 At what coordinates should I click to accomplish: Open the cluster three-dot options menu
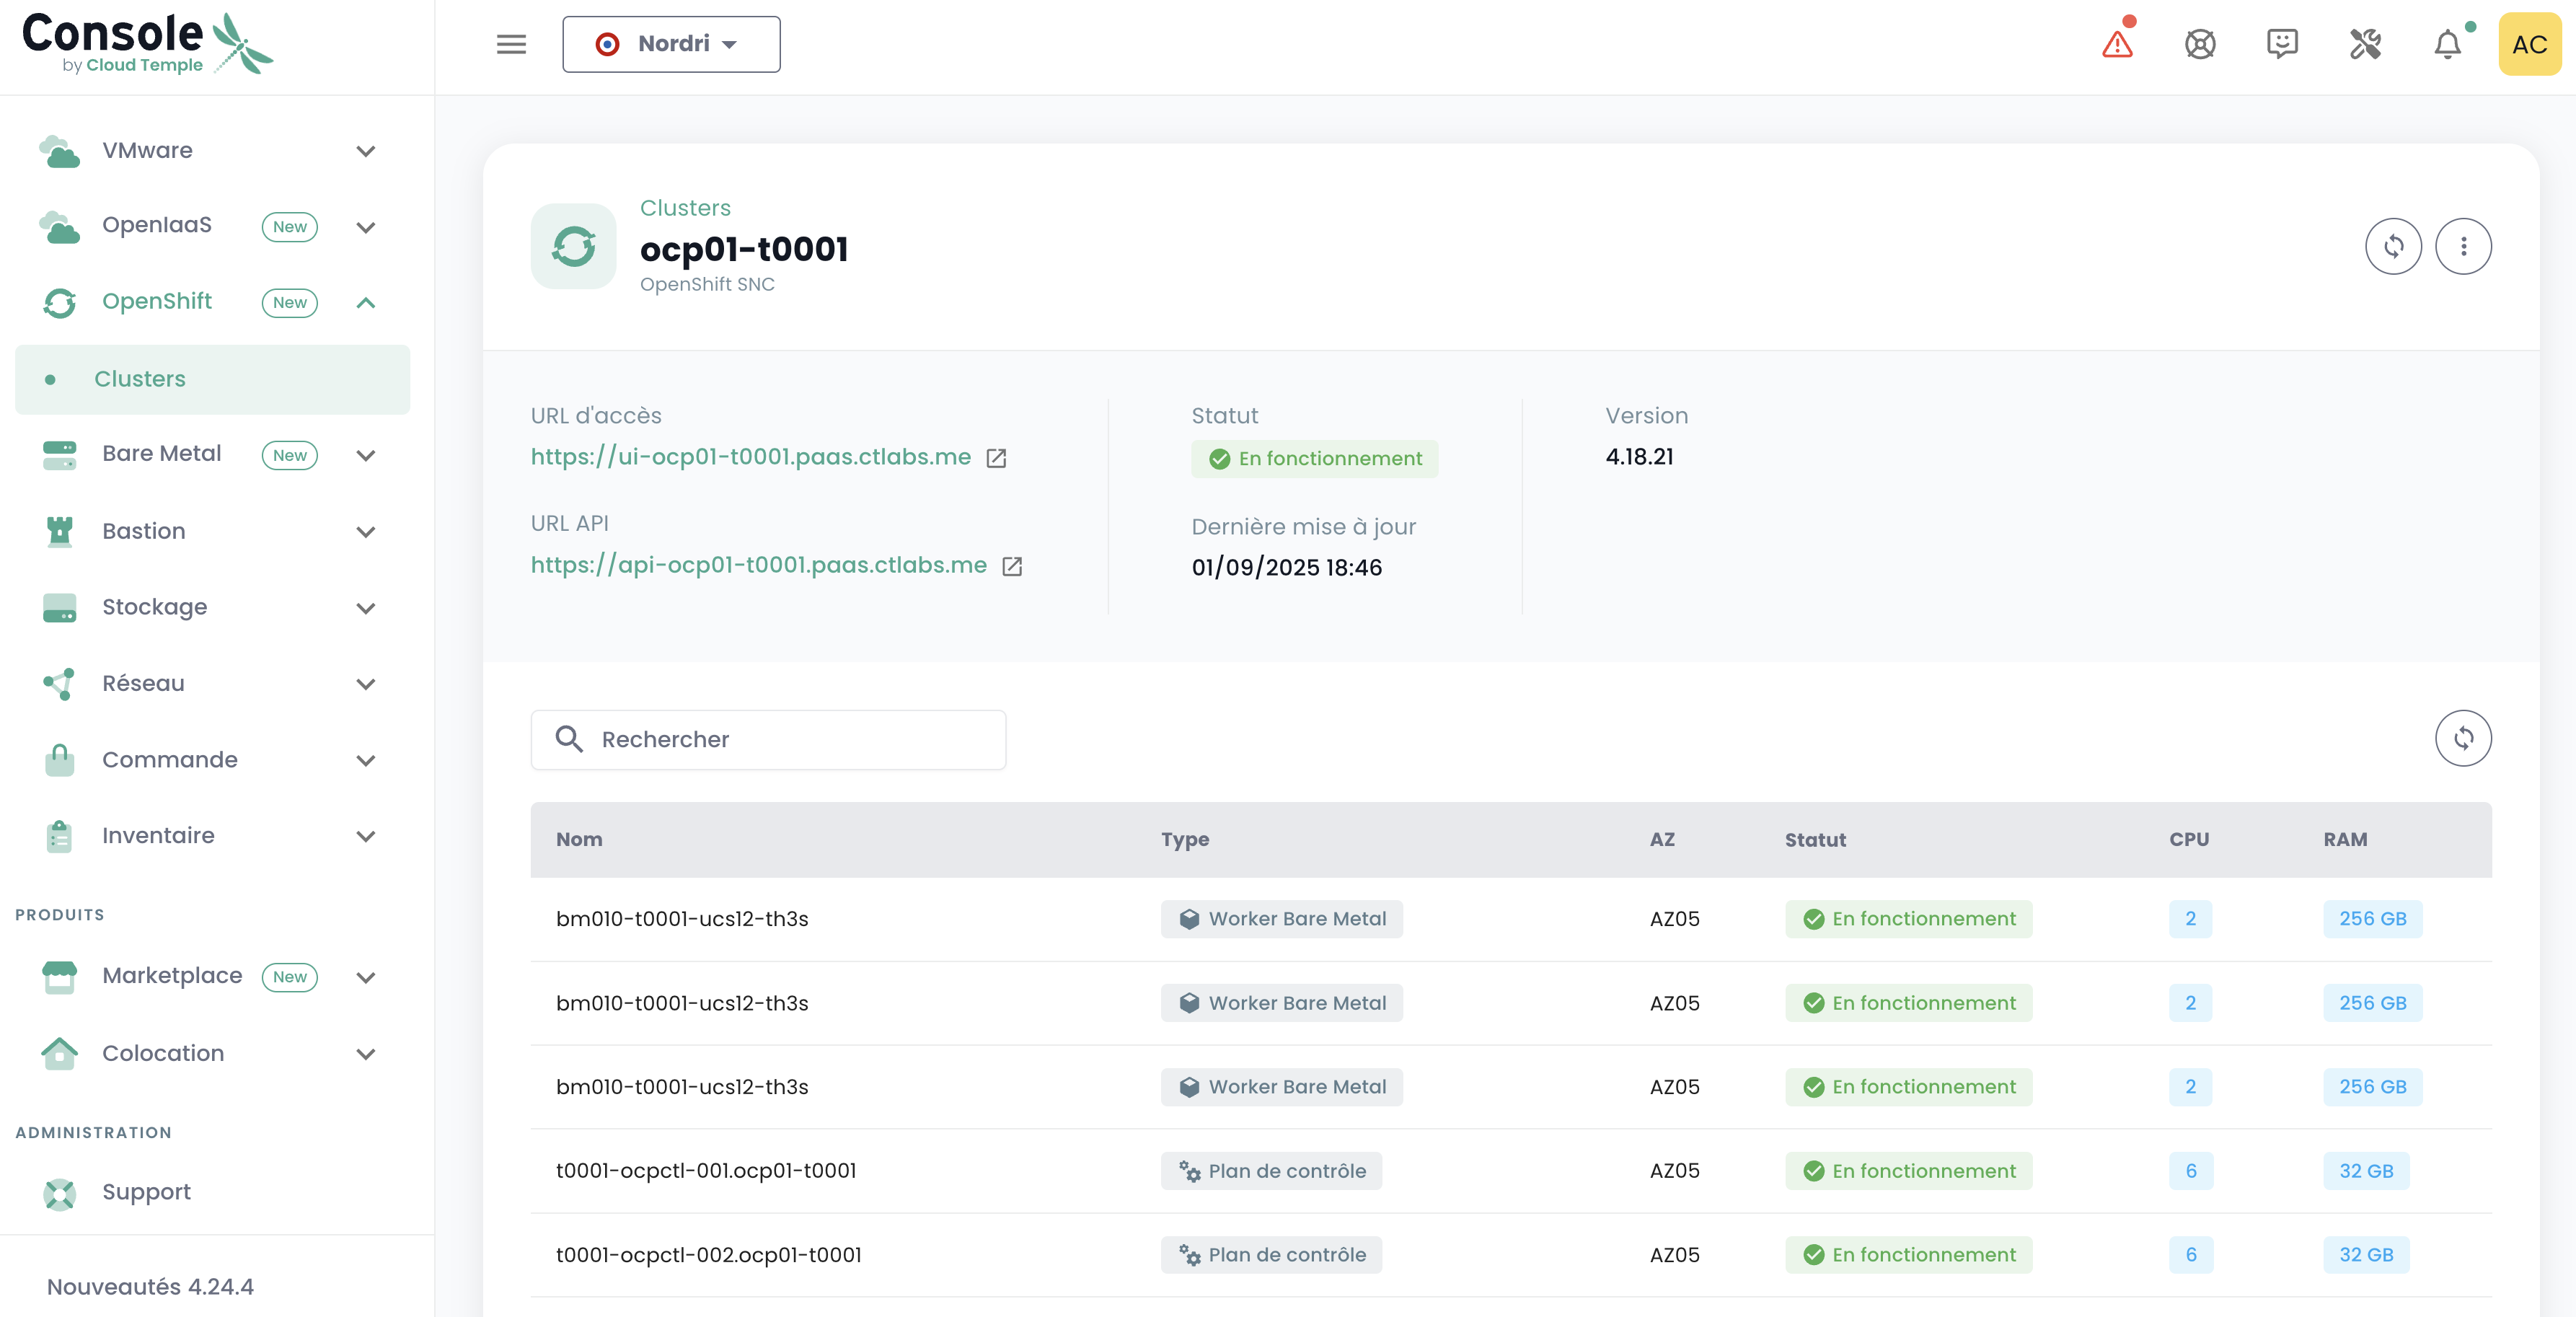2463,246
